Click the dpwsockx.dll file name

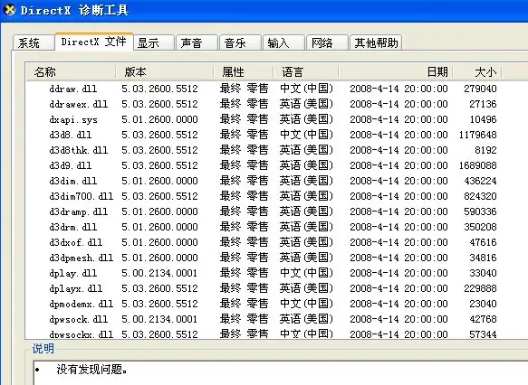pyautogui.click(x=82, y=334)
